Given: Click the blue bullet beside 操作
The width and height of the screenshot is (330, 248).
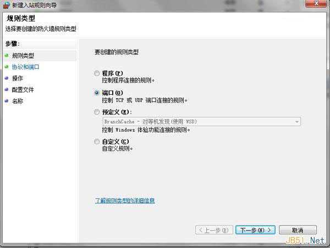Looking at the screenshot, I should click(x=7, y=78).
